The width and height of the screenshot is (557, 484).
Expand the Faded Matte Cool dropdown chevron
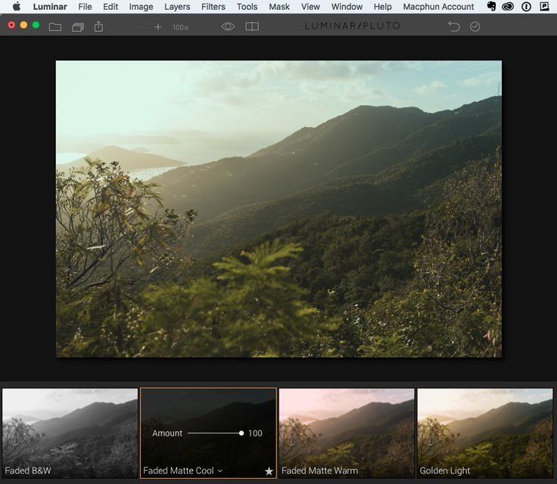click(x=220, y=471)
